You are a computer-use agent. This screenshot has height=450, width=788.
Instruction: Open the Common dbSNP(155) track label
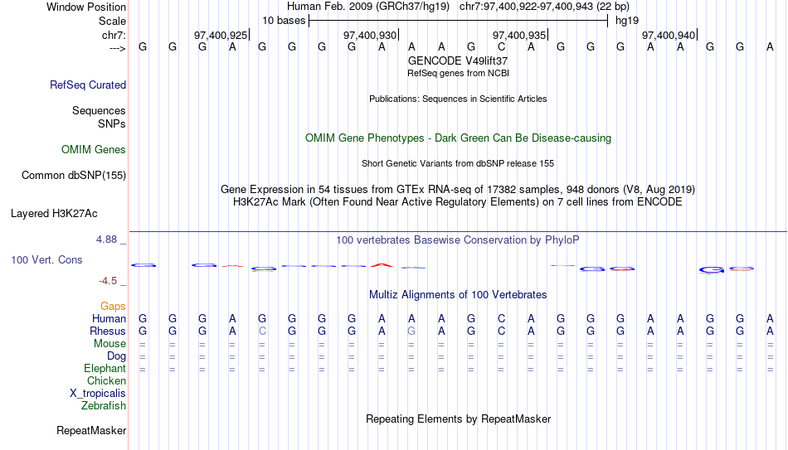click(73, 176)
